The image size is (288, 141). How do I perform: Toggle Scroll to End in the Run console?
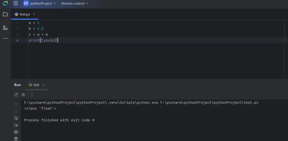click(16, 125)
